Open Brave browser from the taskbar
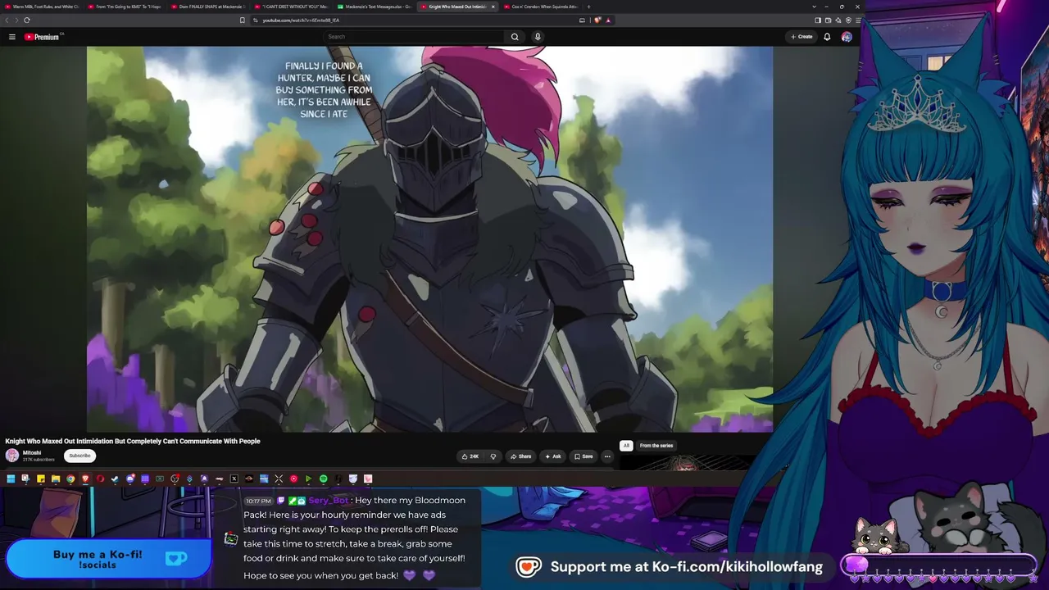Image resolution: width=1049 pixels, height=590 pixels. click(85, 479)
